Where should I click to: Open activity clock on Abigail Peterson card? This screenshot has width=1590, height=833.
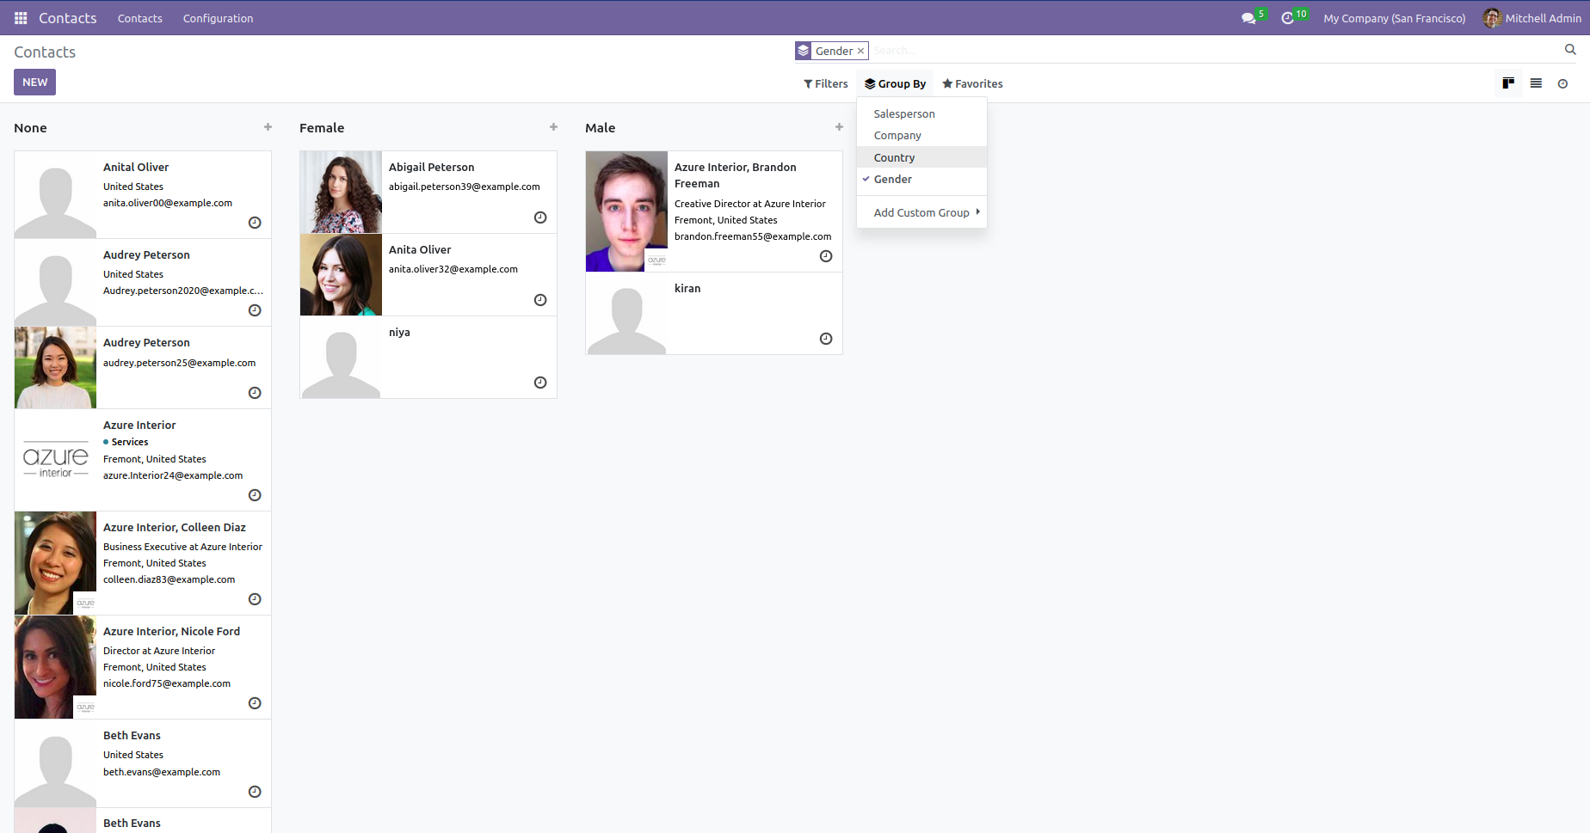coord(540,217)
